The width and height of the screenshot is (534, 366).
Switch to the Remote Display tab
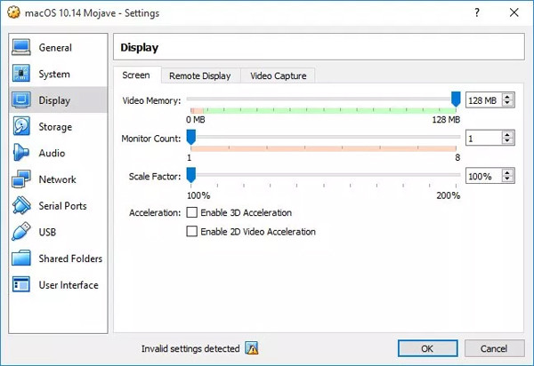(199, 76)
